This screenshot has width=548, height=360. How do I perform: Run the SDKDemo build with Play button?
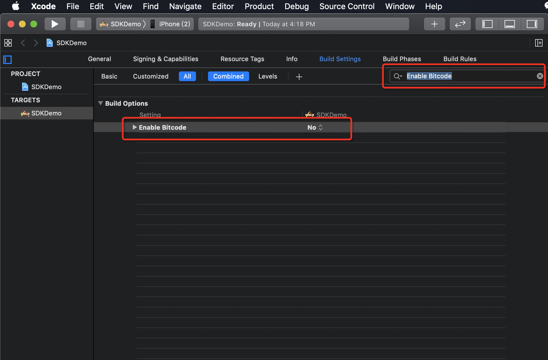pyautogui.click(x=55, y=24)
